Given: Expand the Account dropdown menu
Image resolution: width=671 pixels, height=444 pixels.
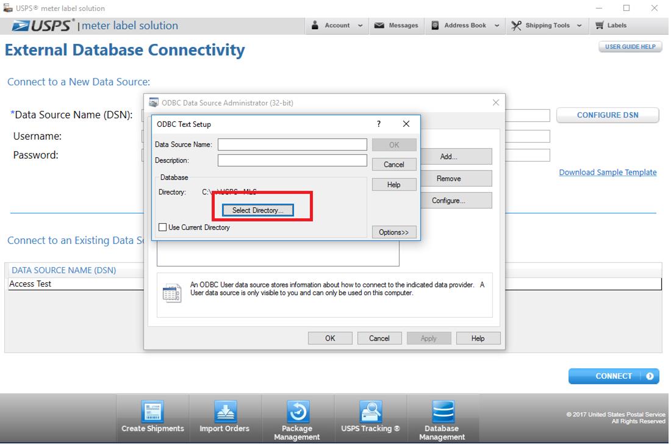Looking at the screenshot, I should tap(360, 26).
